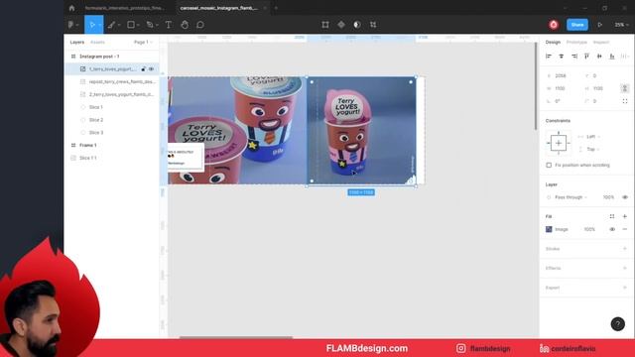Switch to the Layers tab

(77, 42)
